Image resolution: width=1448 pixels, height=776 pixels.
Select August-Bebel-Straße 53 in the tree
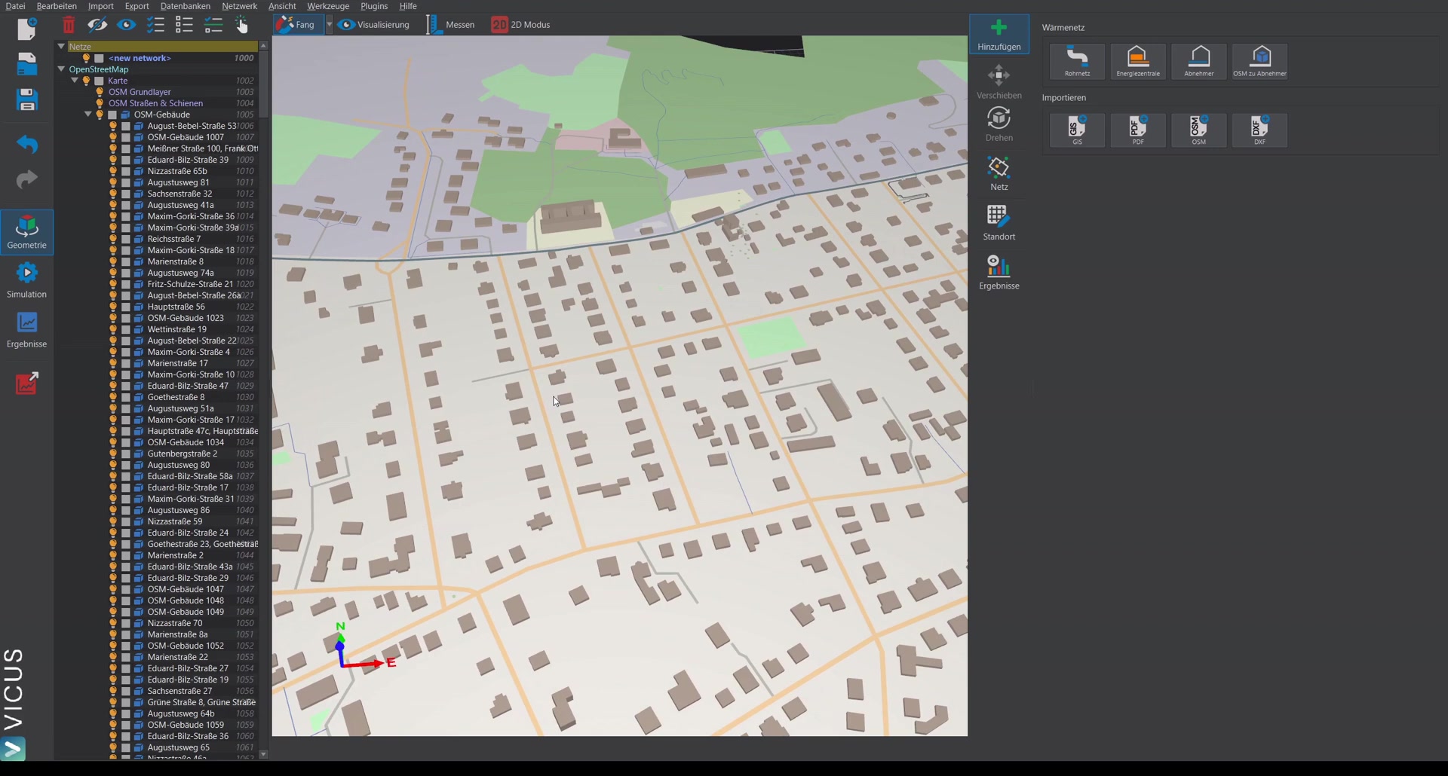192,126
